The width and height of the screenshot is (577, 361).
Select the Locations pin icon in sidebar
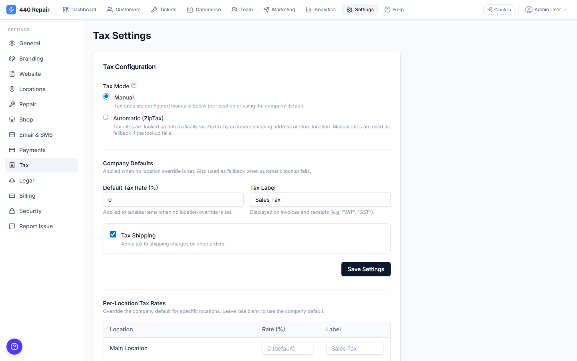coord(12,89)
